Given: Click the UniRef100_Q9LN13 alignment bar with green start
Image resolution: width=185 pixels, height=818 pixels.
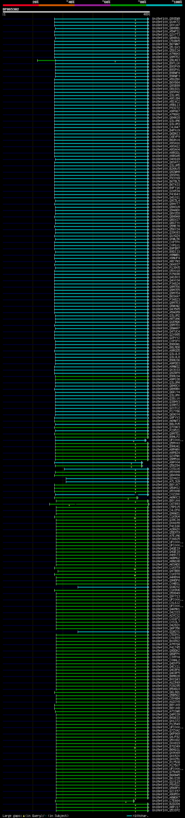Looking at the screenshot, I should point(93,60).
